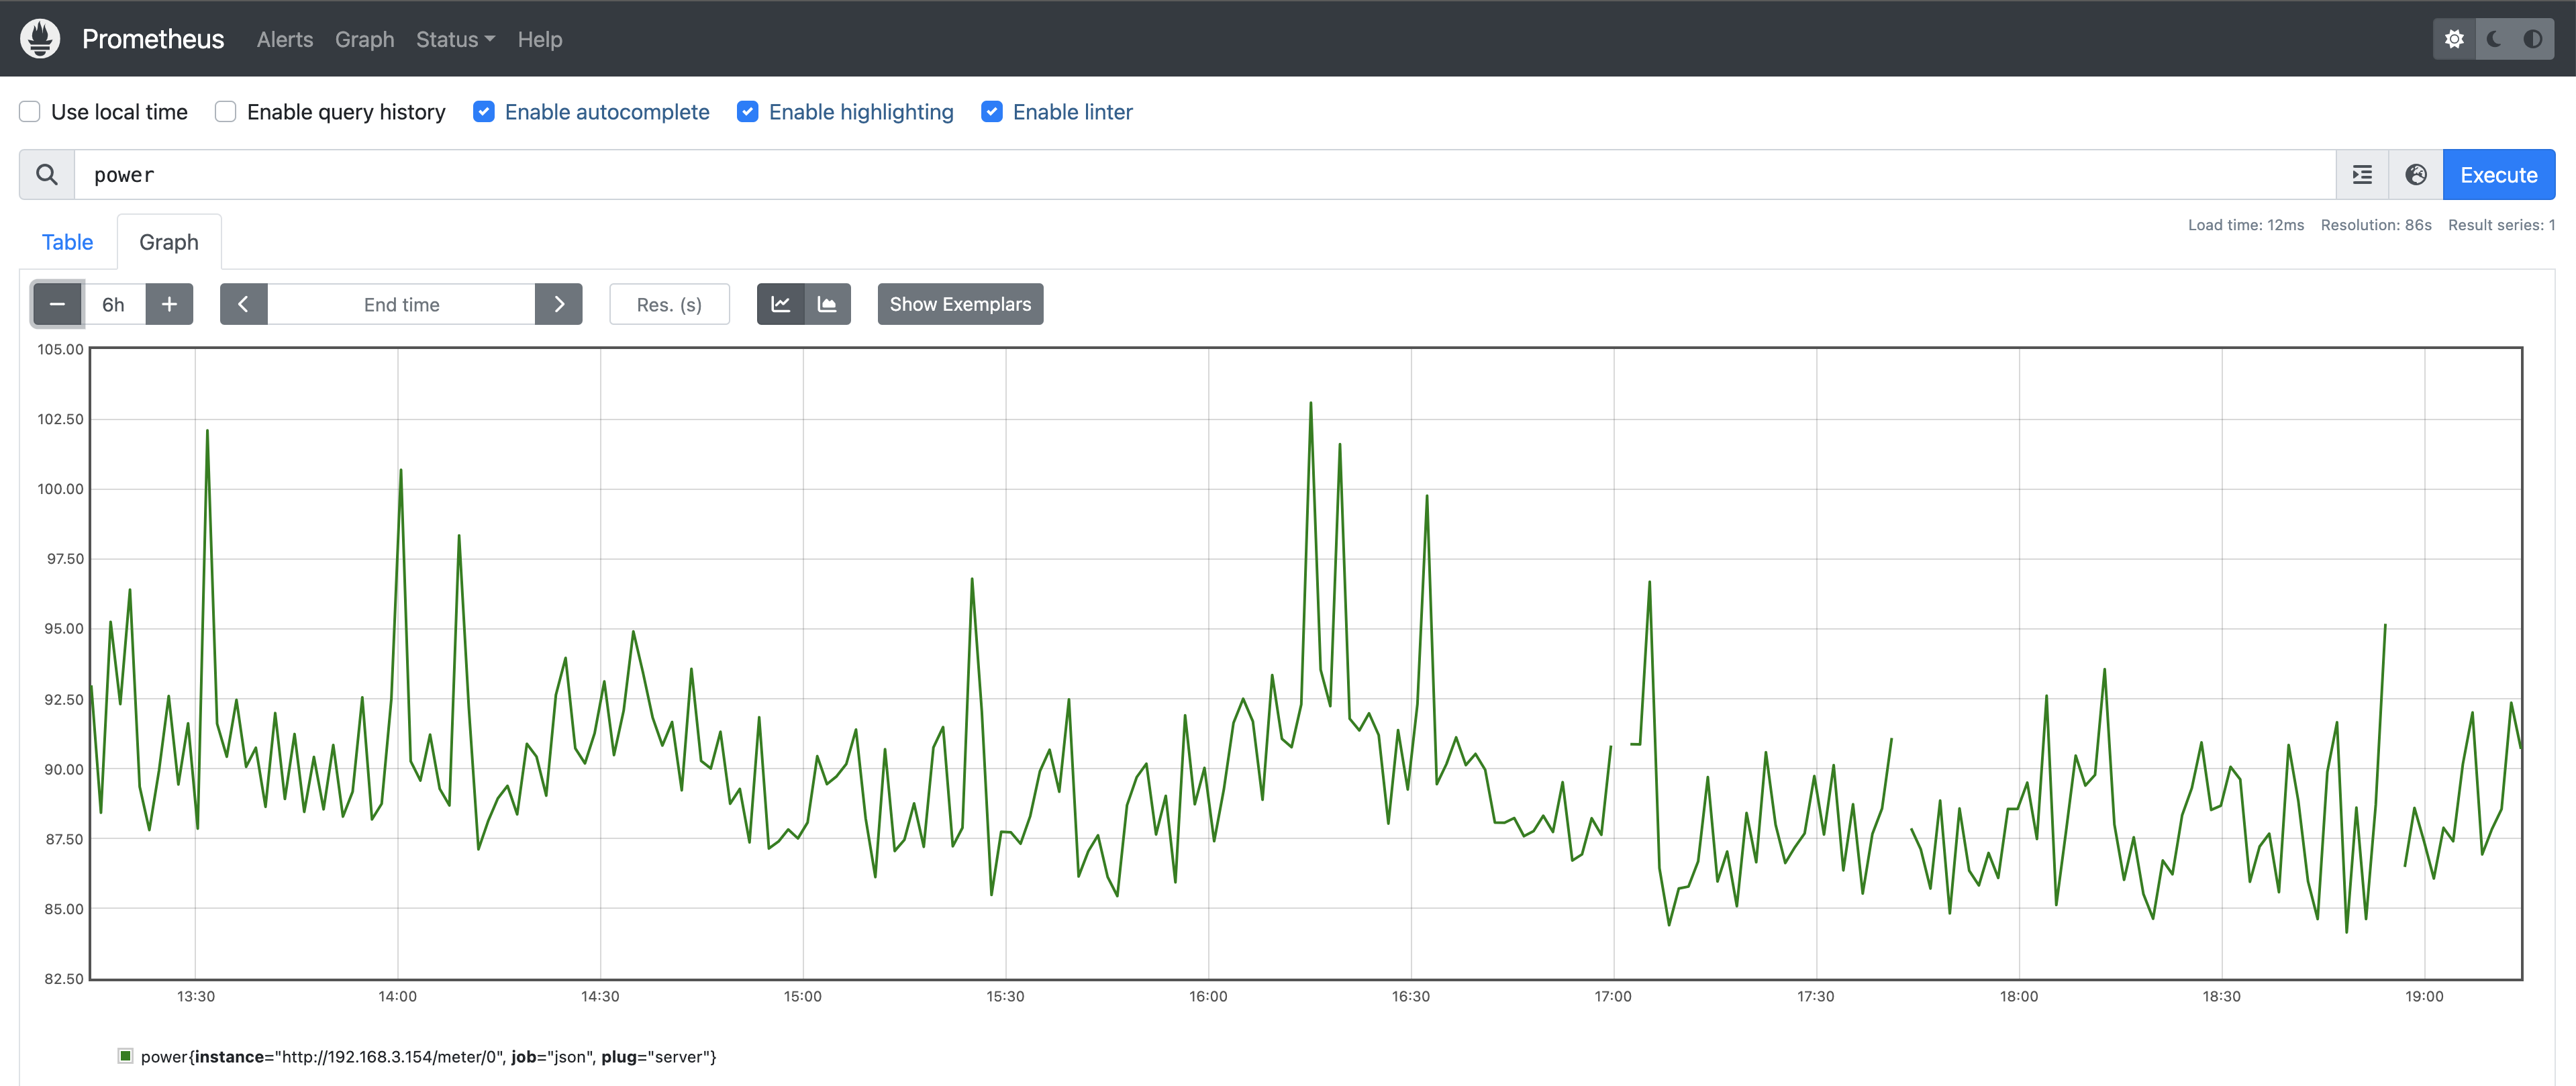Click the search magnifier icon beside query
Image resolution: width=2576 pixels, height=1086 pixels.
(x=47, y=175)
